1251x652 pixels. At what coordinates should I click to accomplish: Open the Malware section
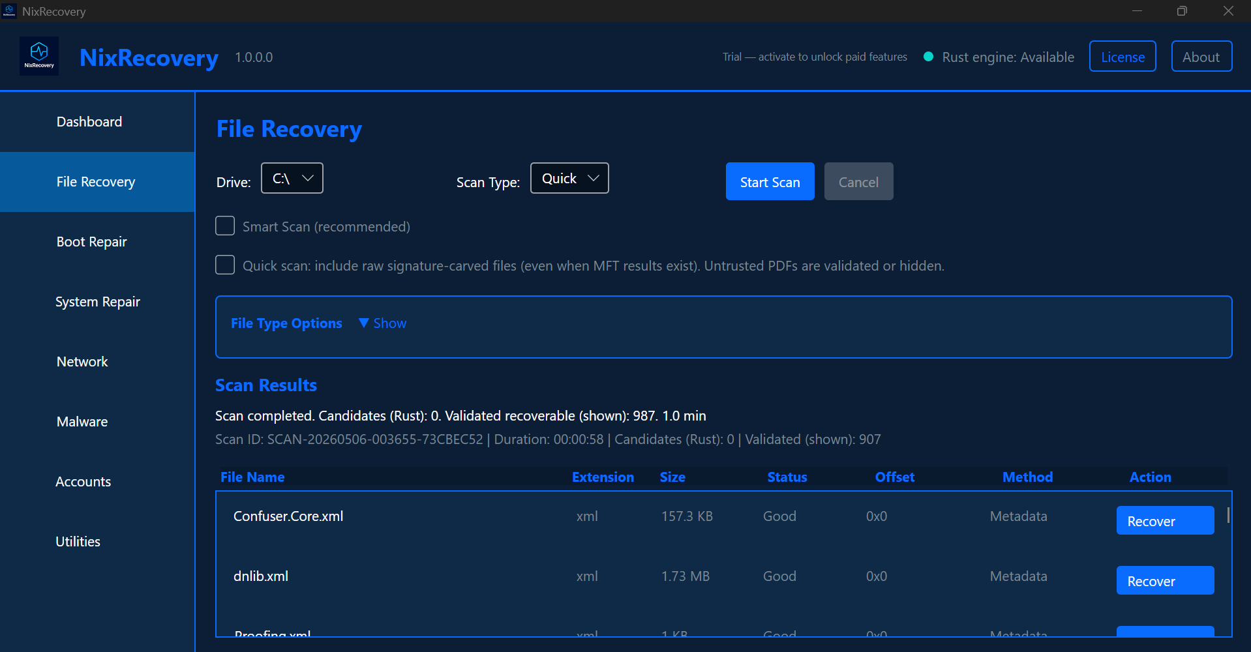97,422
